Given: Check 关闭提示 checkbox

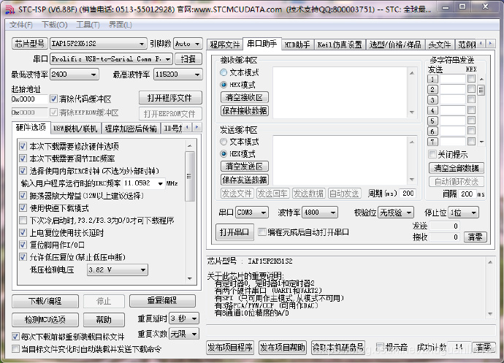Looking at the screenshot, I should point(432,154).
